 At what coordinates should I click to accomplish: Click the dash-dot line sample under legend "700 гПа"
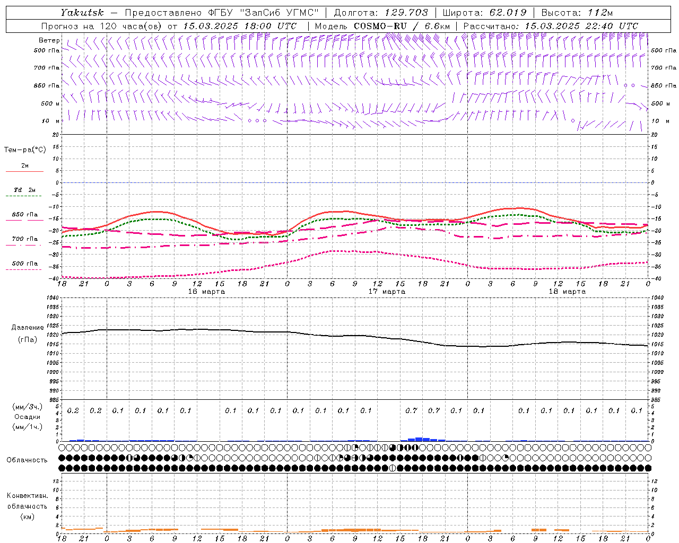pyautogui.click(x=24, y=245)
